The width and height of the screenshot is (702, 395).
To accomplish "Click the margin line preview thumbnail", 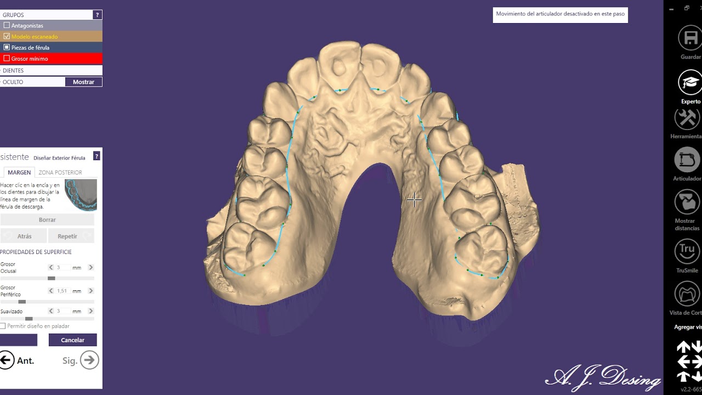I will [x=81, y=195].
